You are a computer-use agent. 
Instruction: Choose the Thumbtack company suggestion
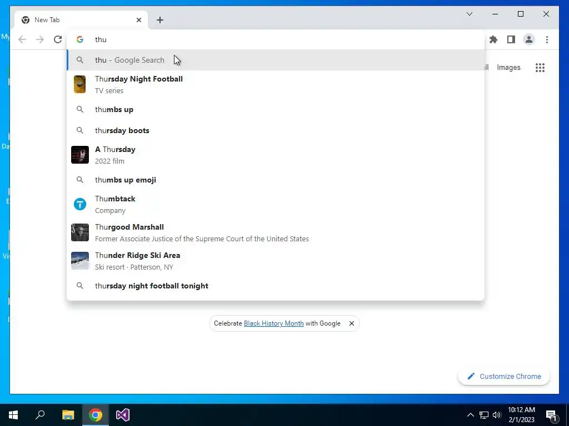(x=276, y=204)
